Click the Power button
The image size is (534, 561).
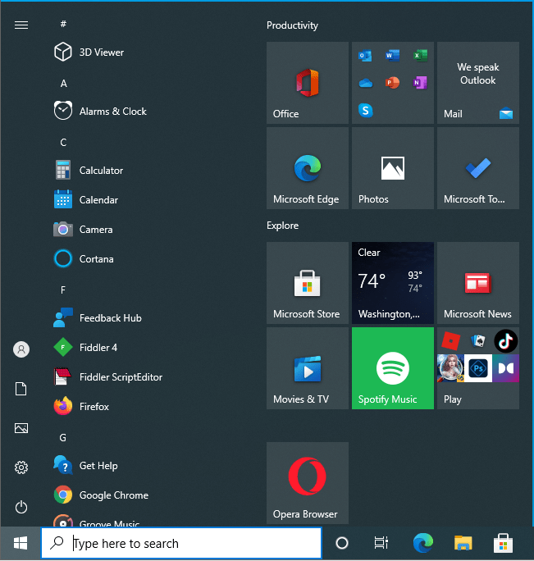point(21,507)
